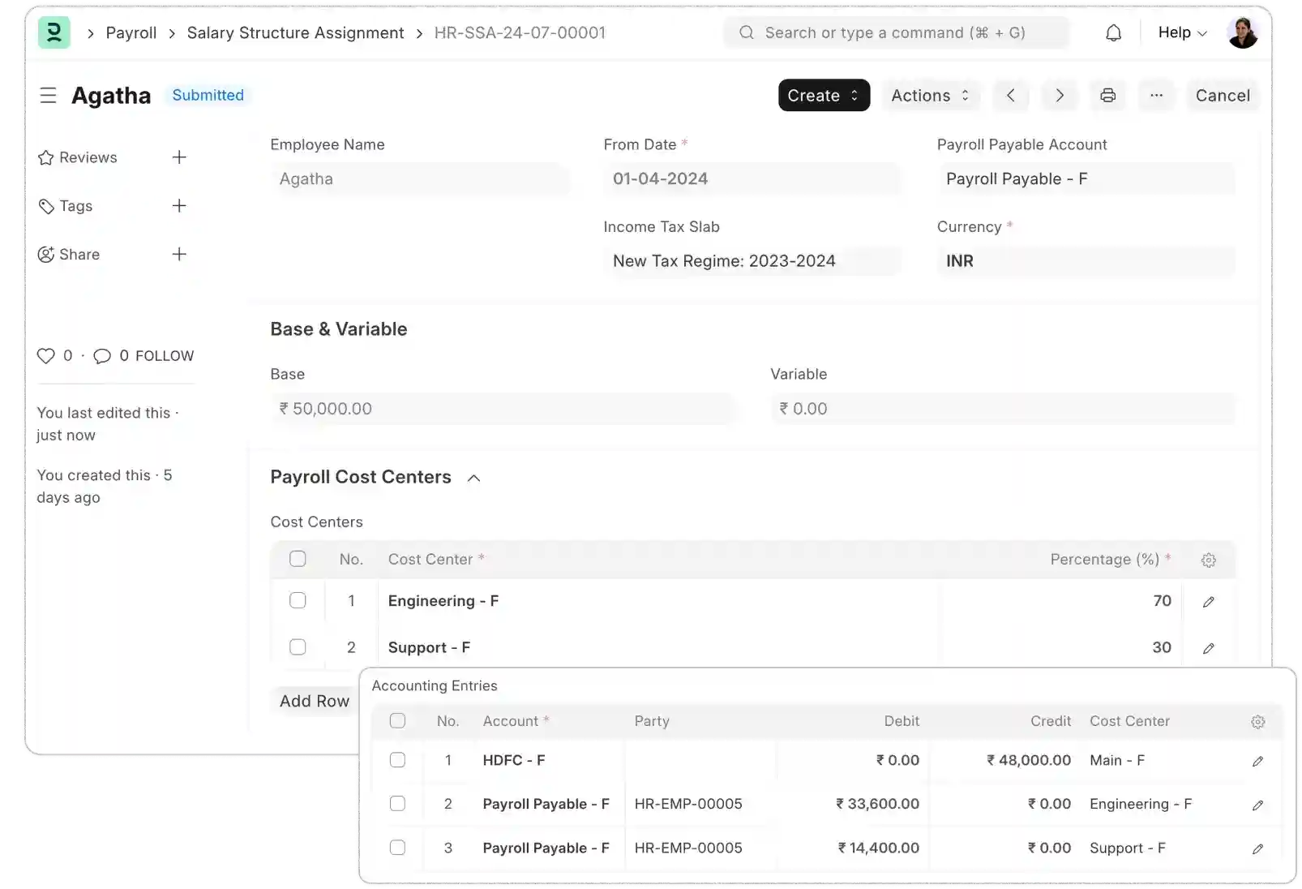Open the Actions dropdown
The height and width of the screenshot is (889, 1302).
930,95
